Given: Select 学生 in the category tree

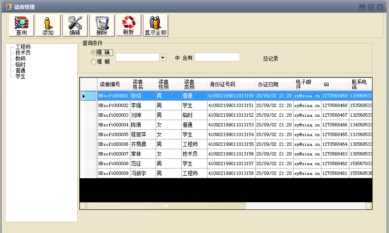Looking at the screenshot, I should click(20, 76).
